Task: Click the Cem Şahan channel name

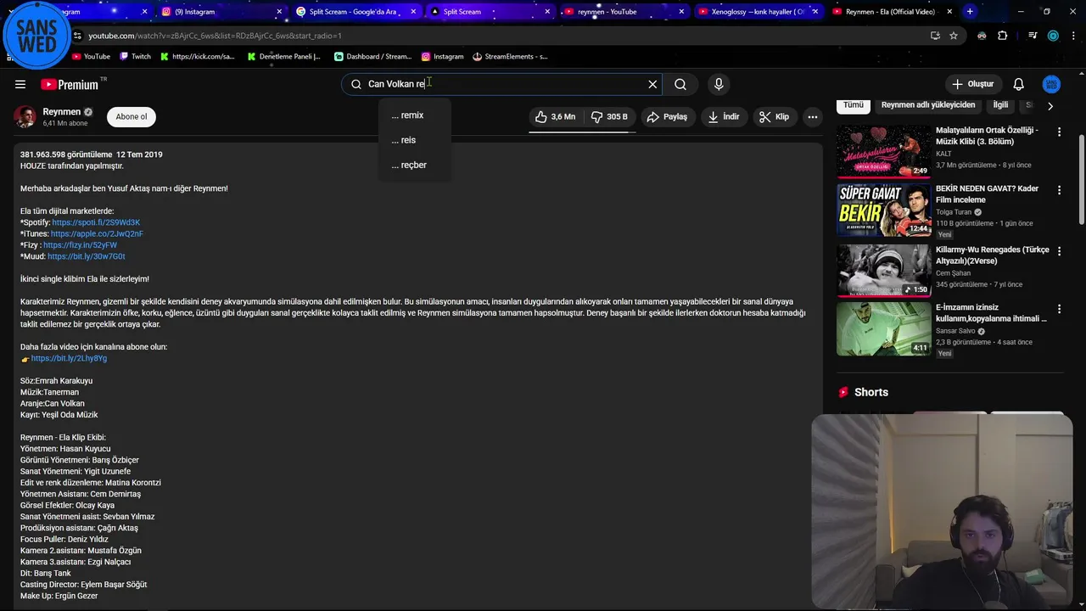Action: 953,273
